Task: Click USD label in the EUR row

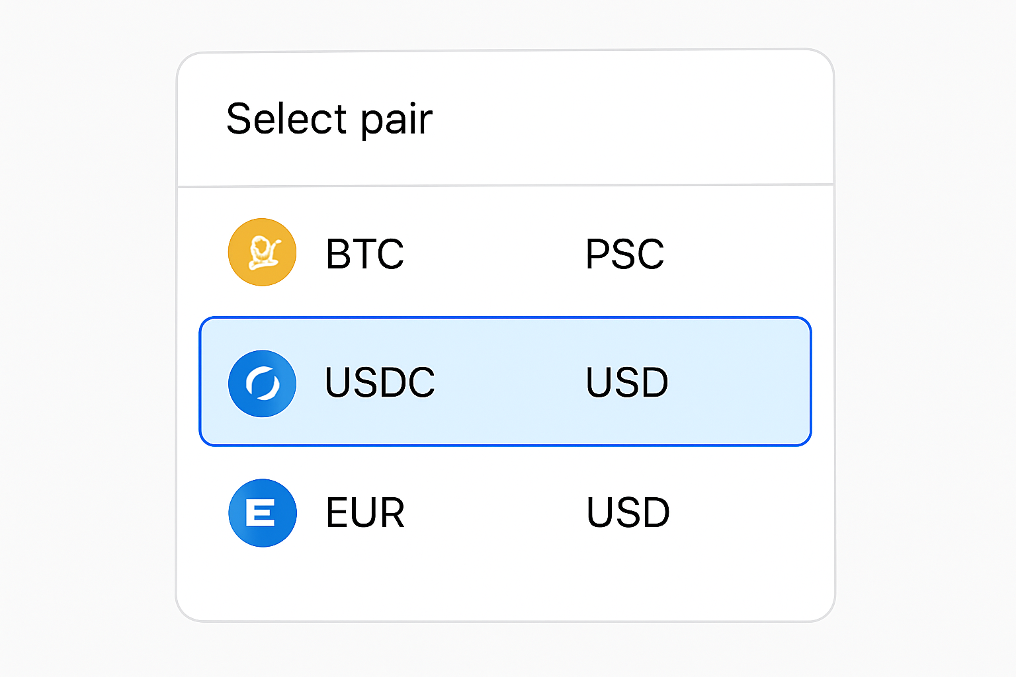Action: tap(628, 513)
